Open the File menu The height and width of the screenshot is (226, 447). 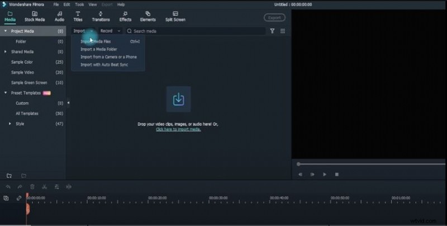tap(56, 4)
